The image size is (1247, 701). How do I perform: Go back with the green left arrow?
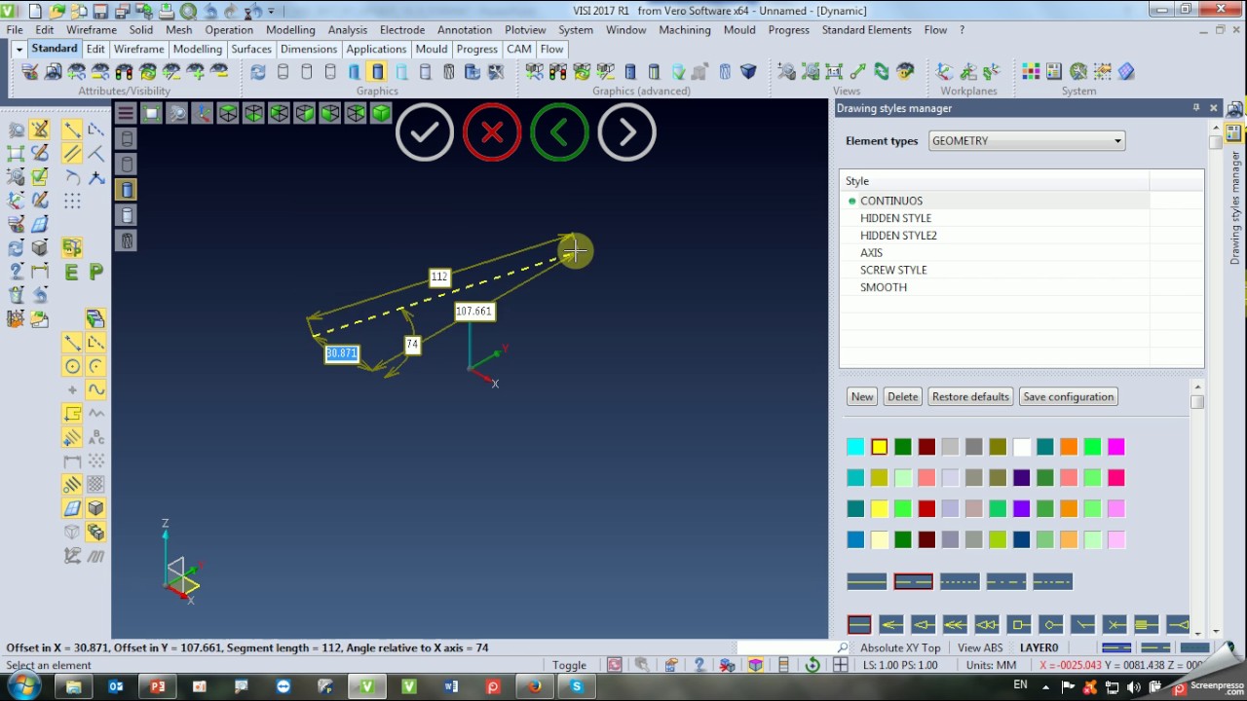(559, 131)
